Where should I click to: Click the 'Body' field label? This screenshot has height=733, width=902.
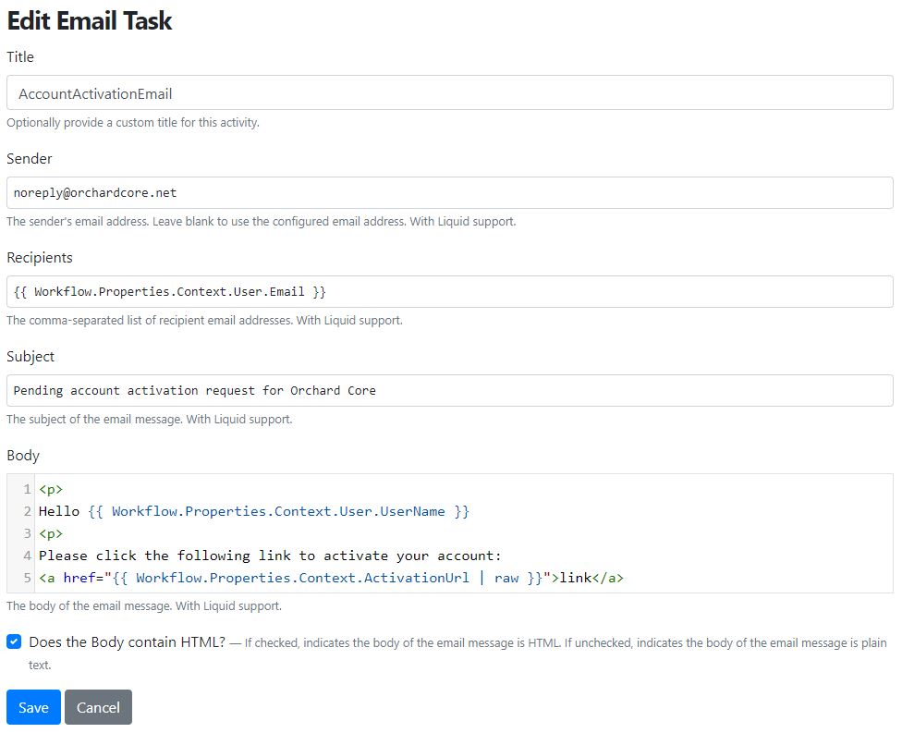click(23, 456)
